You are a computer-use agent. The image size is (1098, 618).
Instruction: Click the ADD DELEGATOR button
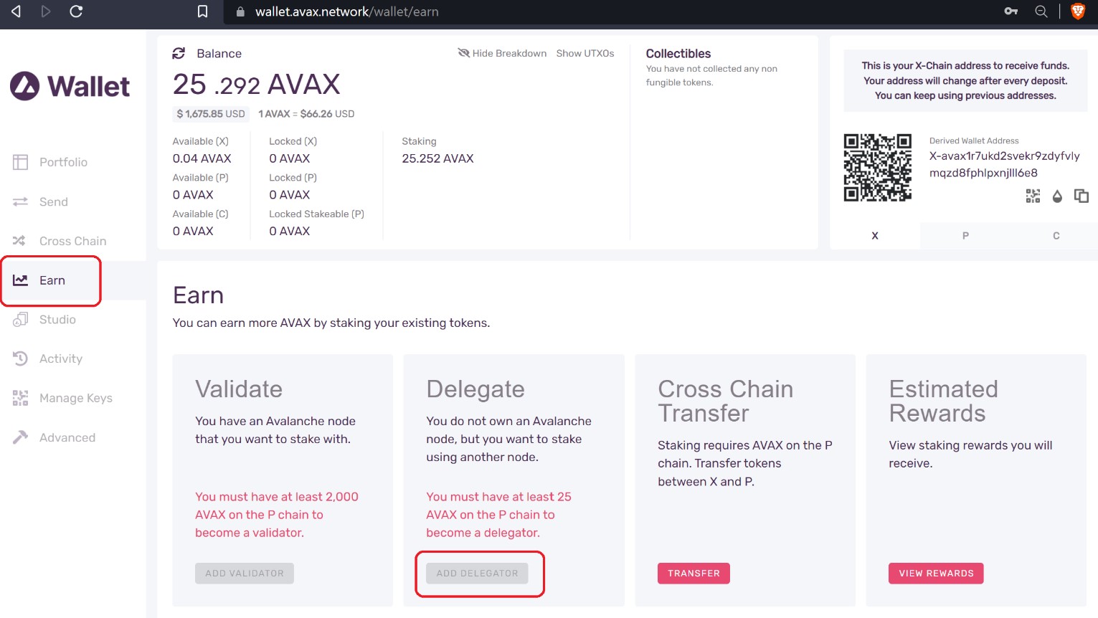pyautogui.click(x=477, y=573)
